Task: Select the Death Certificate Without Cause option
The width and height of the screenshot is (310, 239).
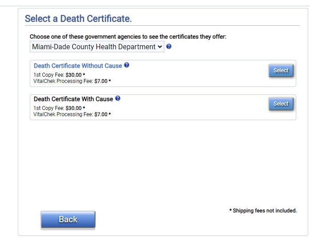Action: (x=281, y=71)
